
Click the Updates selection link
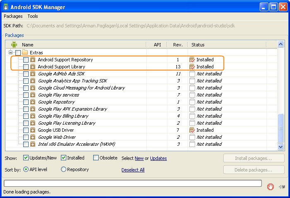pos(158,158)
